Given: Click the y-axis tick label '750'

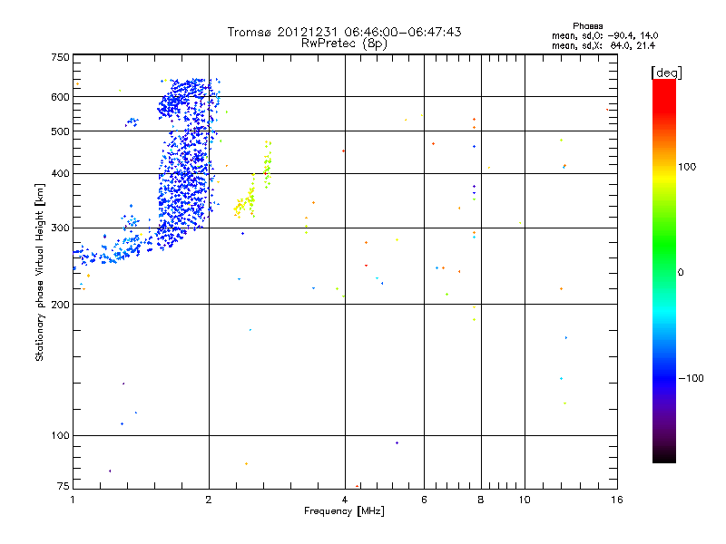Looking at the screenshot, I should click(60, 57).
